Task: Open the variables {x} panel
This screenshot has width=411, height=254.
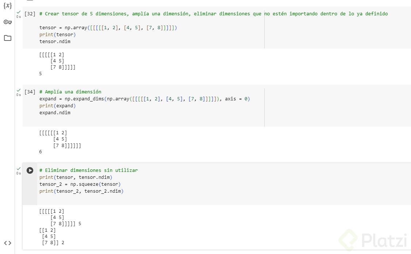Action: click(8, 6)
